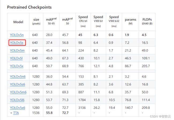Click the YOLOv5x6 FLOPs value 209.8
Viewport: 174px width, 120px height.
[x=146, y=108]
